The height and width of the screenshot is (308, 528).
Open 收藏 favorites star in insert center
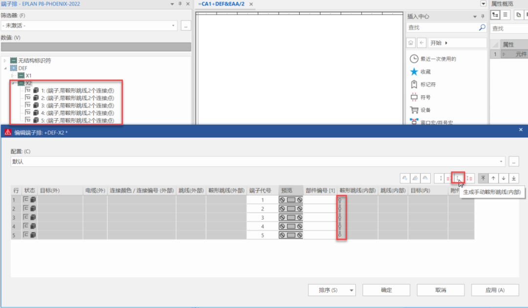click(414, 72)
